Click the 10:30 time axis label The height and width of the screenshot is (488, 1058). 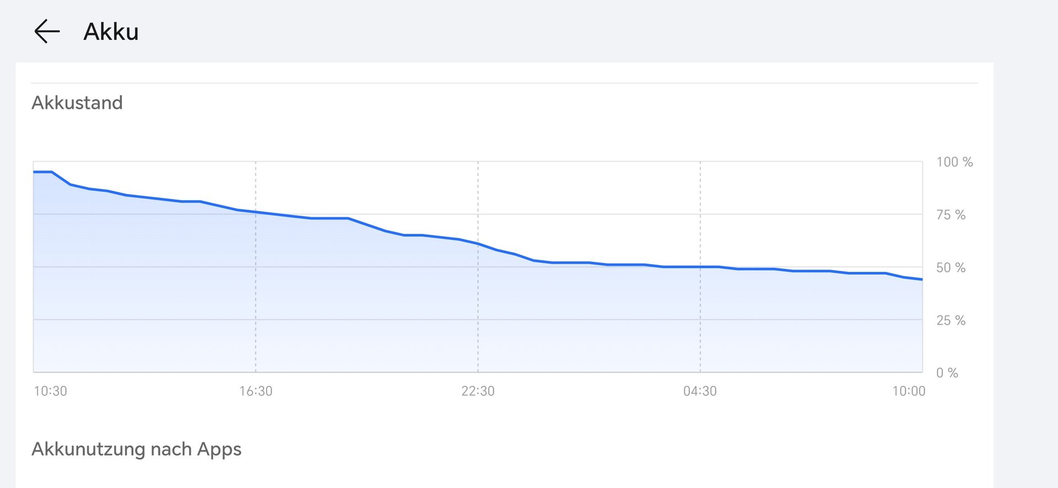pos(51,391)
